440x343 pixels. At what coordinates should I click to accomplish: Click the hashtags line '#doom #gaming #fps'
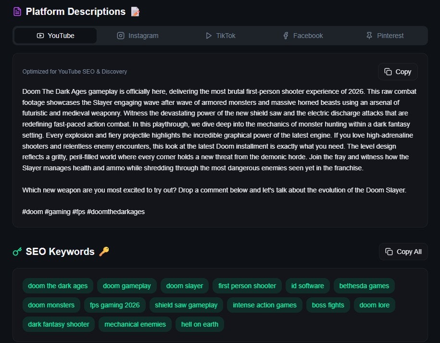(83, 212)
